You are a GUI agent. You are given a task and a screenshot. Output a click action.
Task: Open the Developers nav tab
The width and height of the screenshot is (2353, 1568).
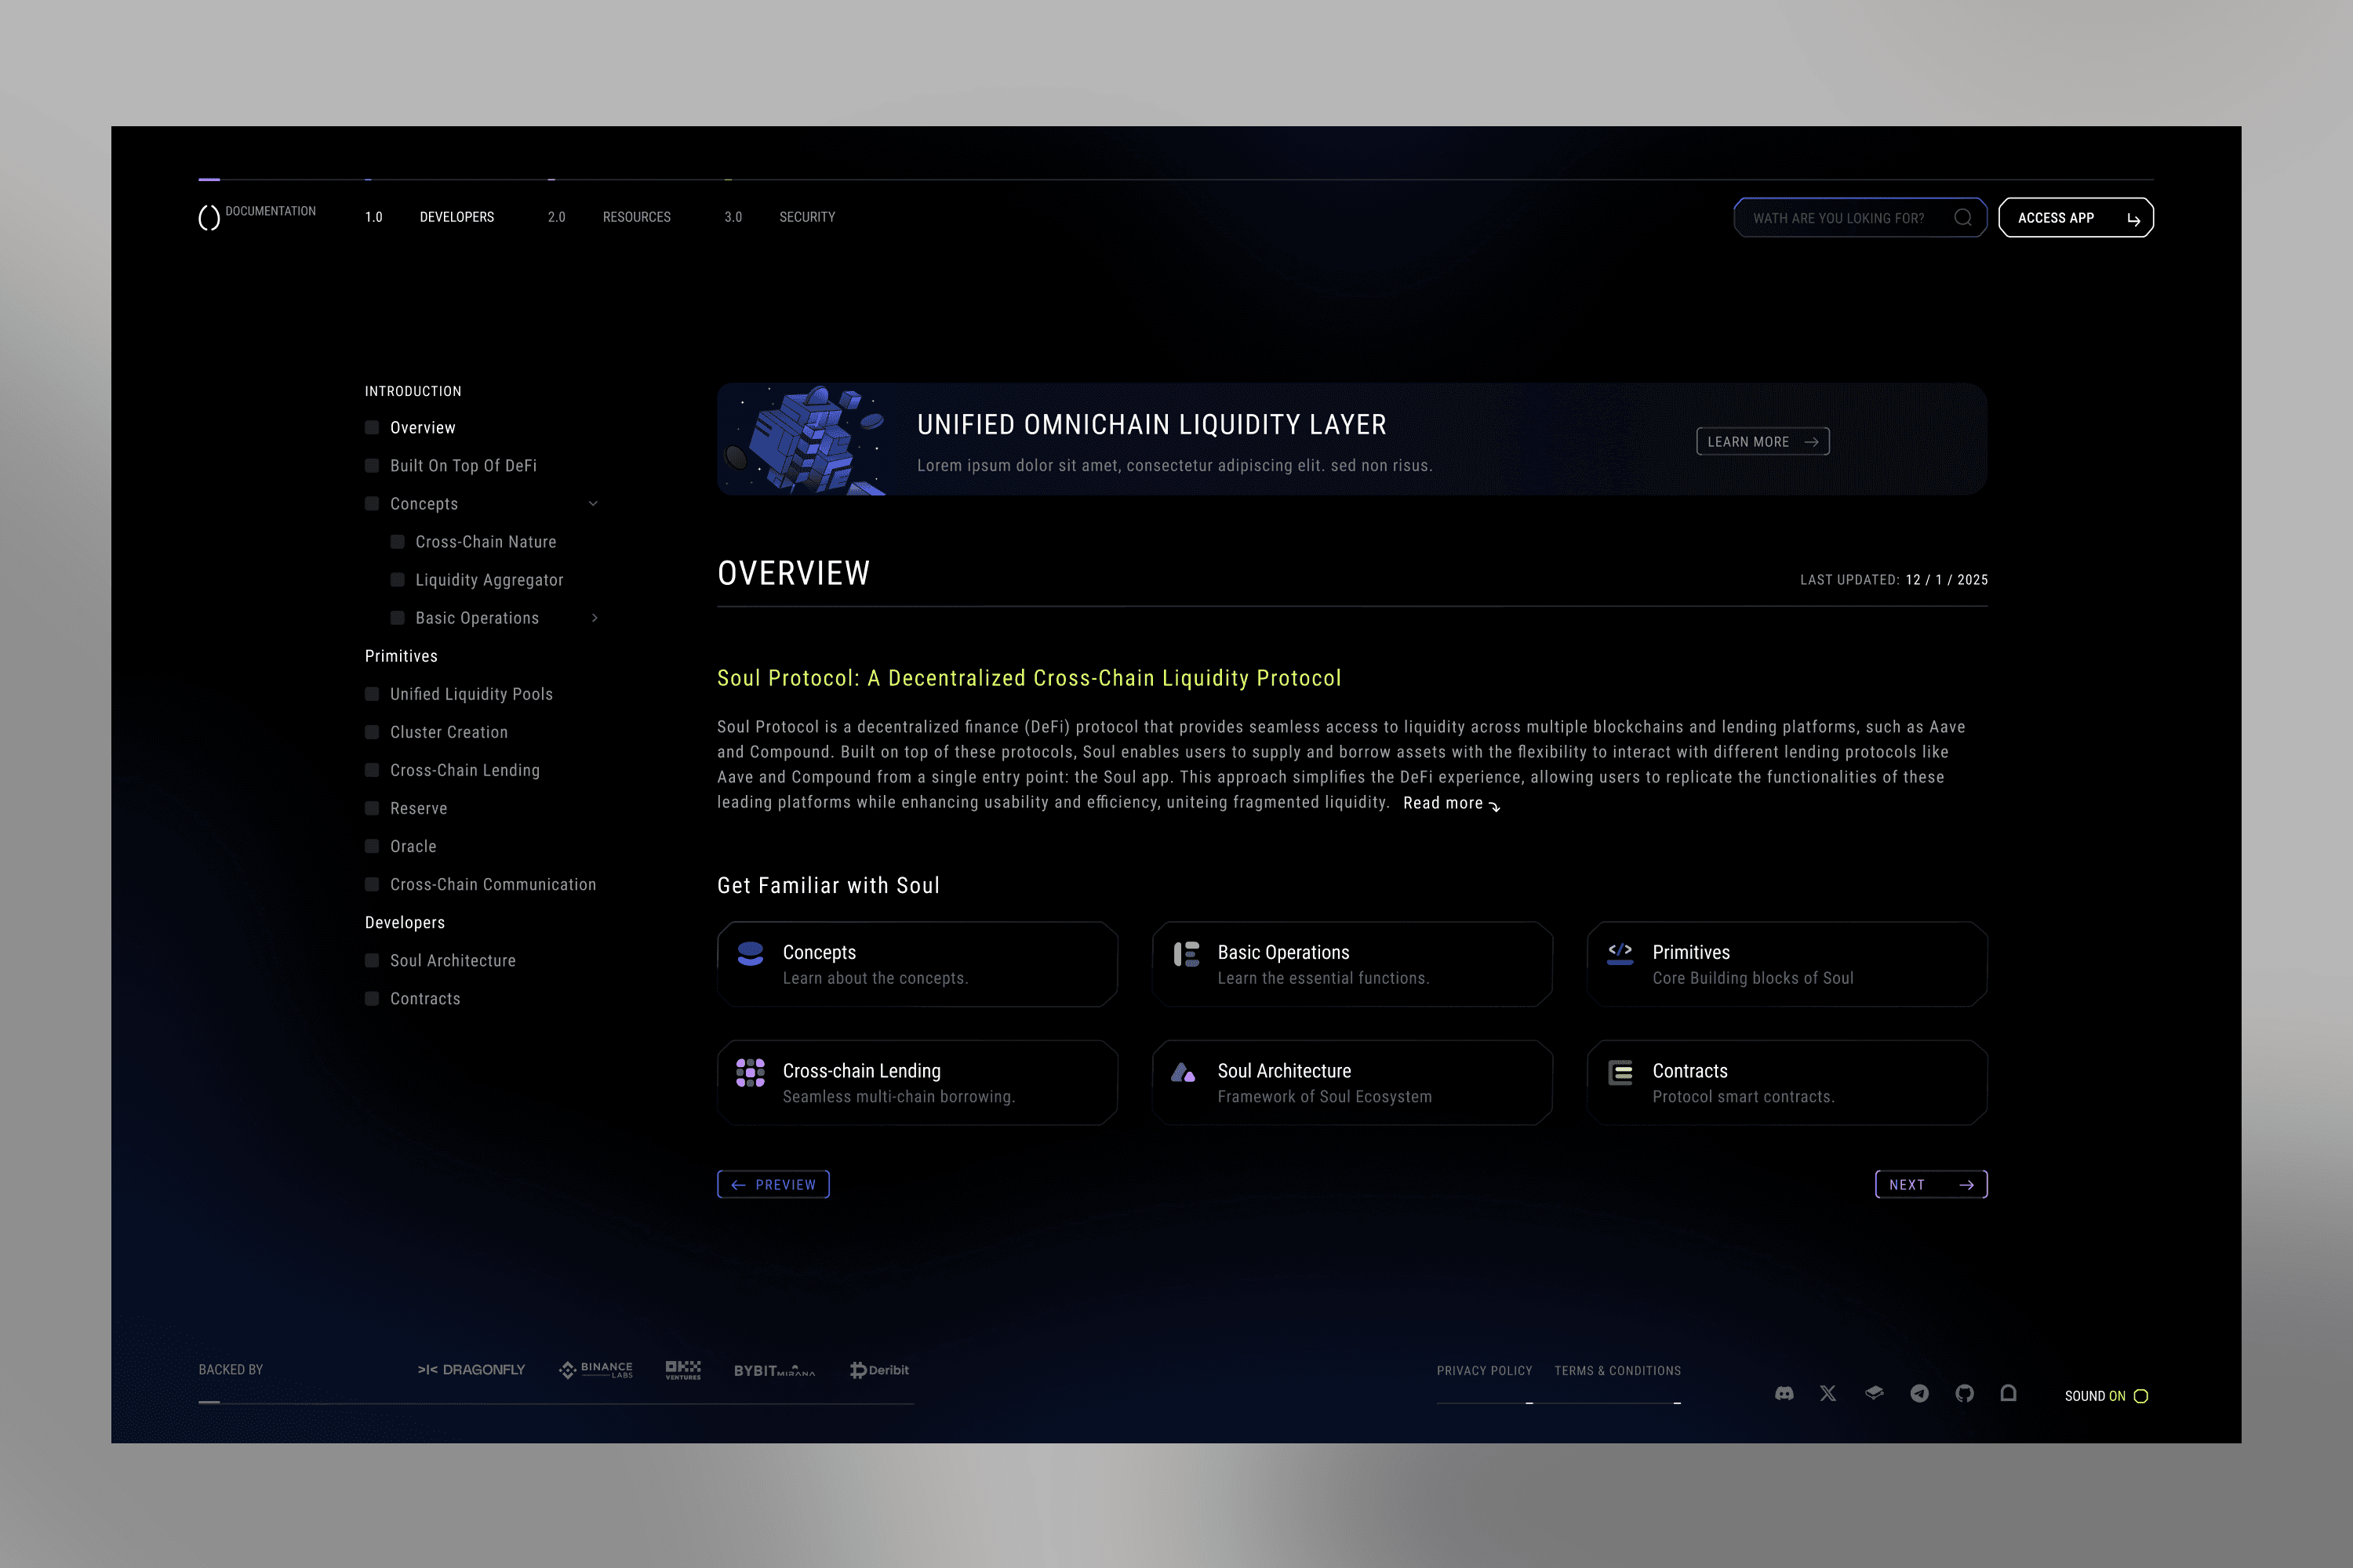click(456, 217)
